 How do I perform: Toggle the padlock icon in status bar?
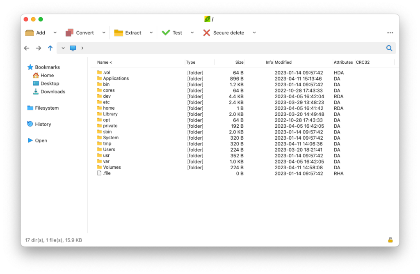click(390, 240)
